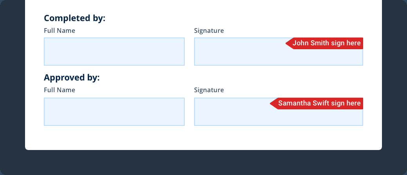Click the Completed by Full Name field
The image size is (407, 175).
[x=114, y=52]
